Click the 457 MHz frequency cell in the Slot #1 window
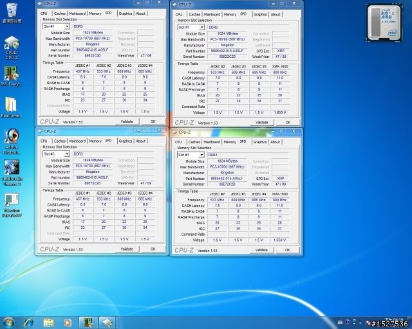This screenshot has height=329, width=412. point(82,71)
